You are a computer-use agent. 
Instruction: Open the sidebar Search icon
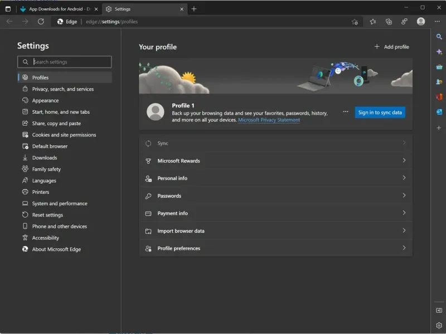[x=439, y=37]
